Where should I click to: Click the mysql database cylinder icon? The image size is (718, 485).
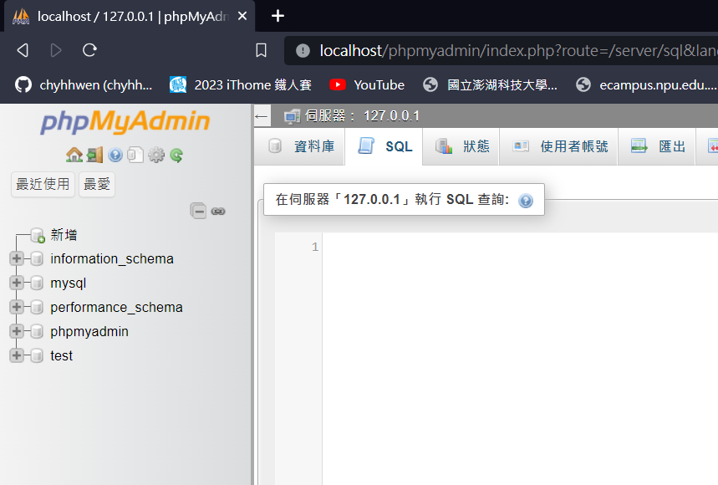click(x=37, y=283)
